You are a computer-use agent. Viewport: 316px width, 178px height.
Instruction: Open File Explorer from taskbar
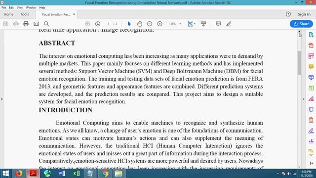(118, 174)
